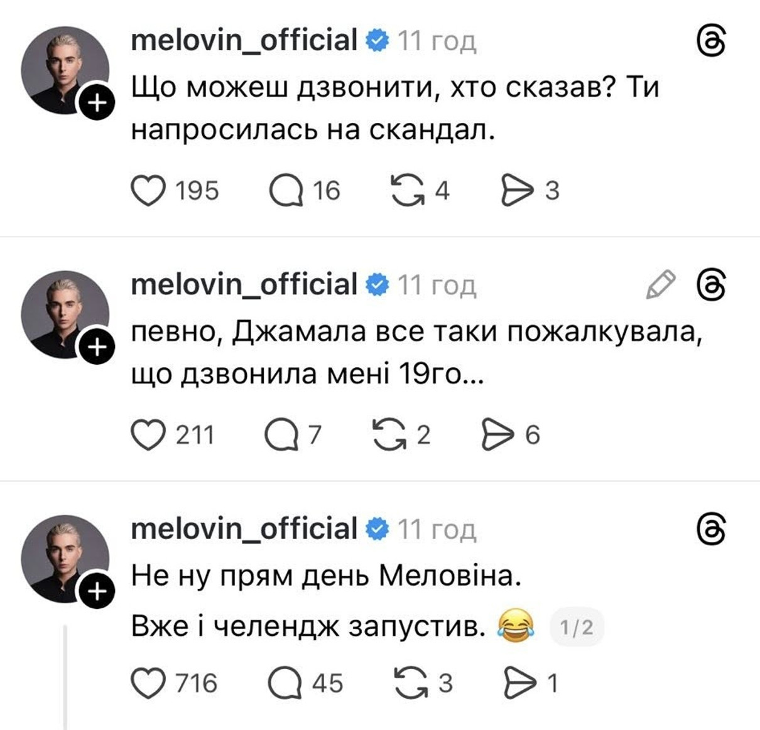The image size is (760, 730).
Task: Toggle like on the «скандал» post
Action: click(x=149, y=190)
